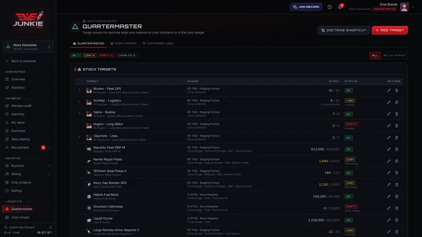Edit the Strontium Clathrates target
Image resolution: width=422 pixels, height=237 pixels.
389,208
